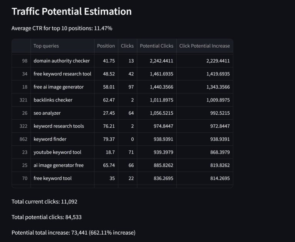295x242 pixels.
Task: Select the blank index column header cell
Action: [21, 46]
